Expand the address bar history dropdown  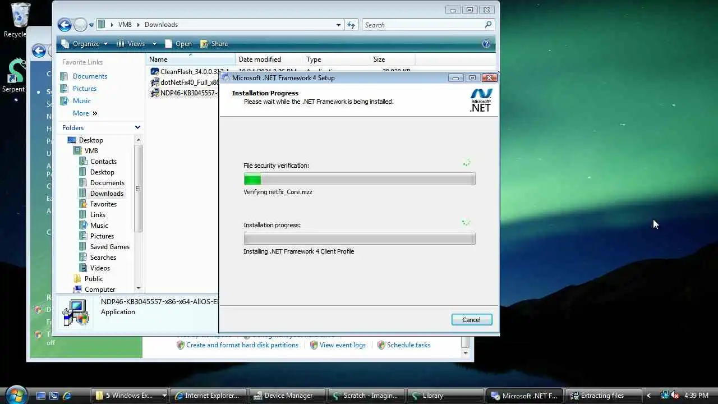pyautogui.click(x=338, y=25)
